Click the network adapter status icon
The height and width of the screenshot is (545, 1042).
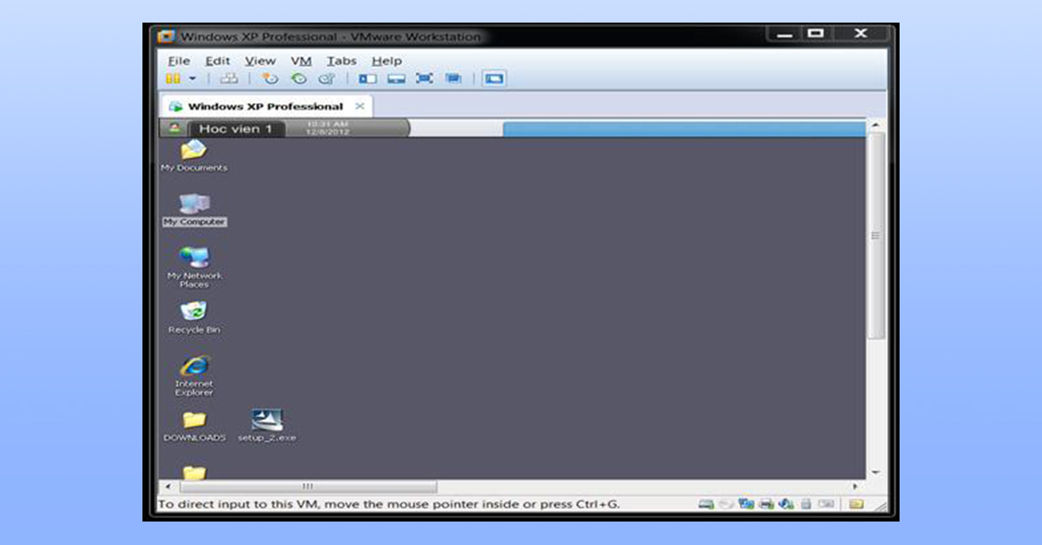(745, 503)
